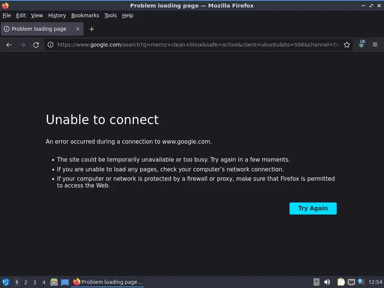The width and height of the screenshot is (384, 288).
Task: Click the forward navigation arrow
Action: [x=22, y=45]
